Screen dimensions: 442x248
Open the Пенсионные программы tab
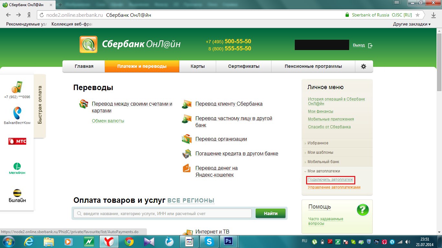tap(313, 66)
